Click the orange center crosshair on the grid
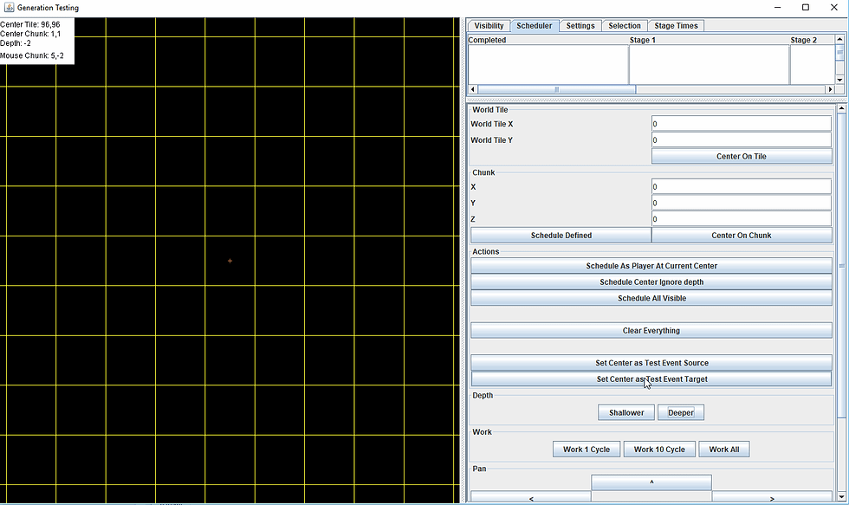This screenshot has height=505, width=849. (x=230, y=261)
